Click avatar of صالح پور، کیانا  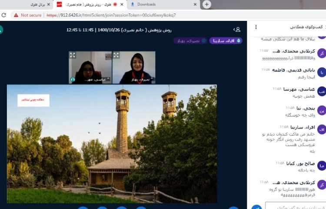[x=322, y=166]
